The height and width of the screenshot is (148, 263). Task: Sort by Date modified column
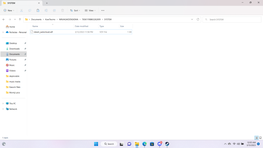click(x=82, y=26)
